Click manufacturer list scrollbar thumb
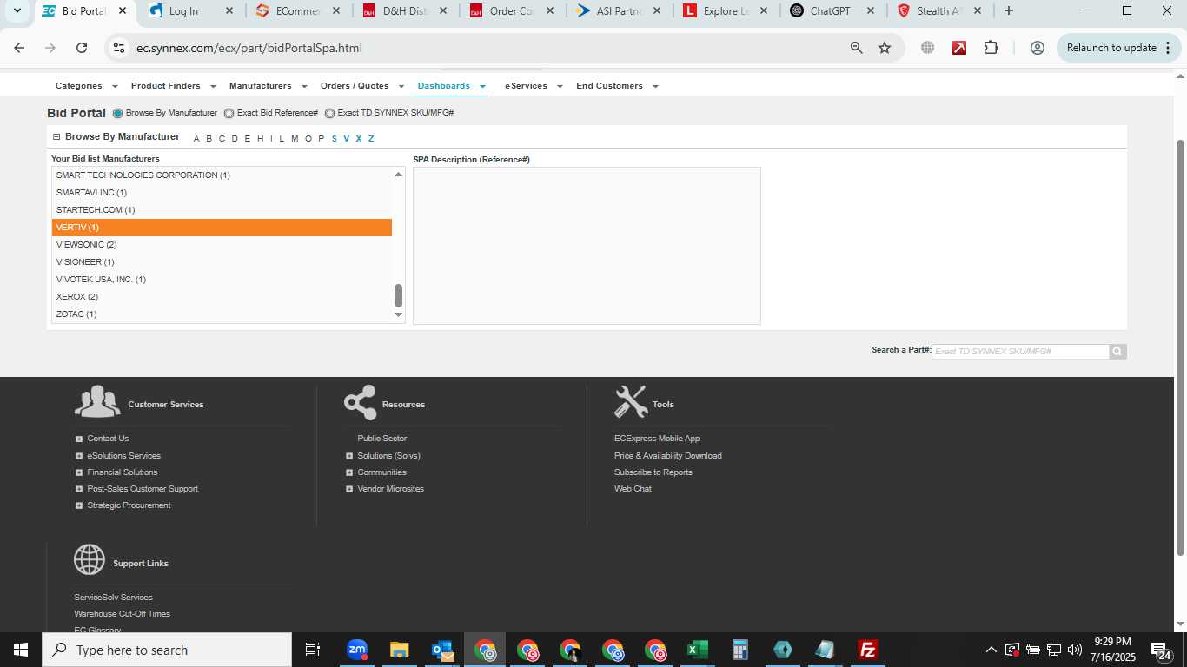1187x667 pixels. [399, 295]
